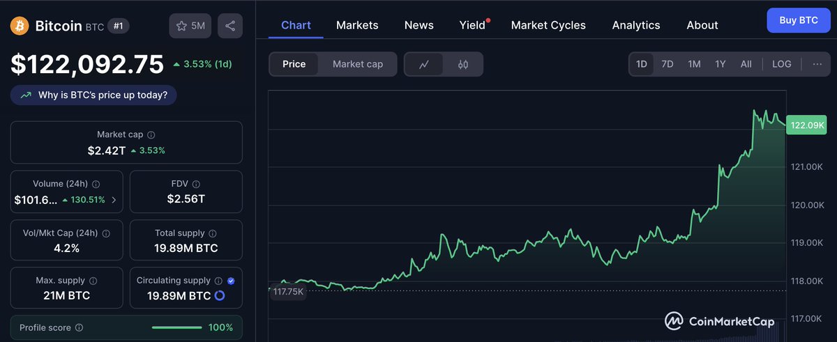
Task: Open the About tab
Action: pyautogui.click(x=702, y=25)
